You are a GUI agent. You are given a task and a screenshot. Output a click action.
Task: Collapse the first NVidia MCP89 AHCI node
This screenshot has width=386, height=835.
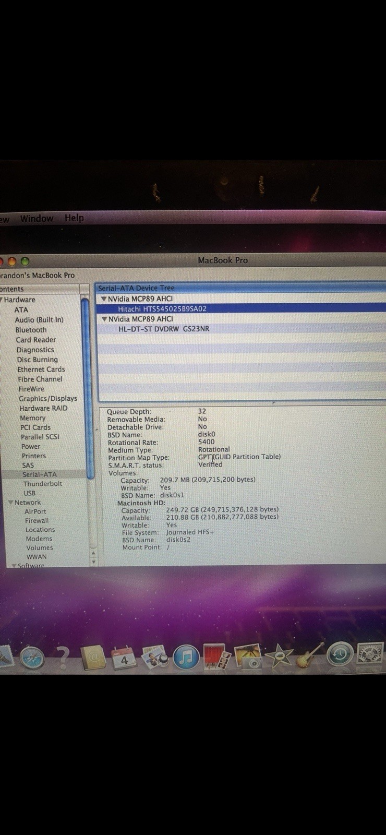click(x=104, y=299)
